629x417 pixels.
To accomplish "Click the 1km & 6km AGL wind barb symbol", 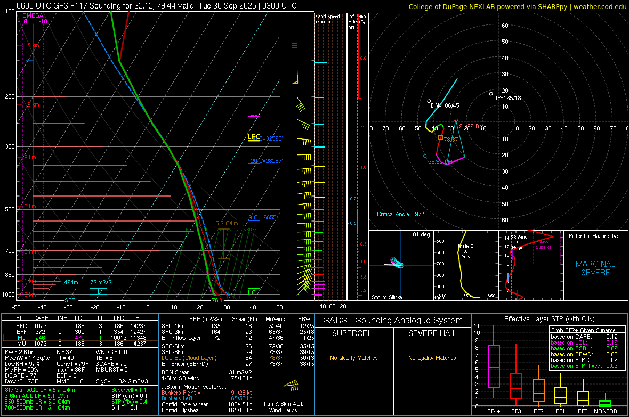I will [292, 385].
